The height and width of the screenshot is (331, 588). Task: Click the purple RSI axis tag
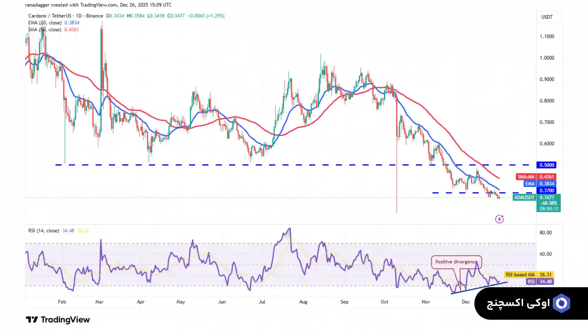tap(531, 282)
